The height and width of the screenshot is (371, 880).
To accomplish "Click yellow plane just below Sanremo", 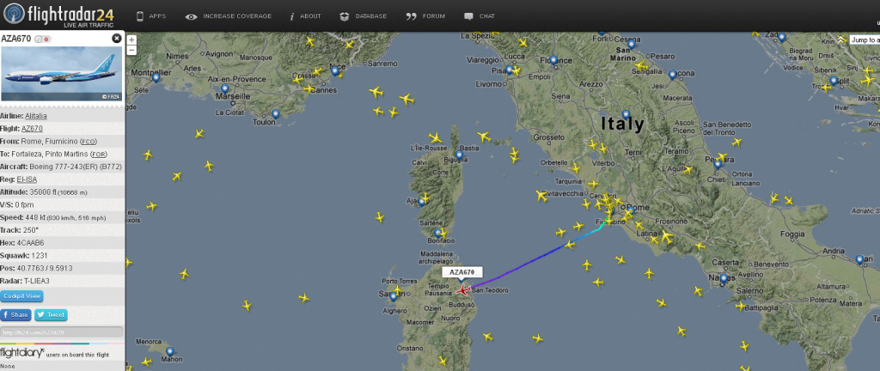I will point(376,91).
